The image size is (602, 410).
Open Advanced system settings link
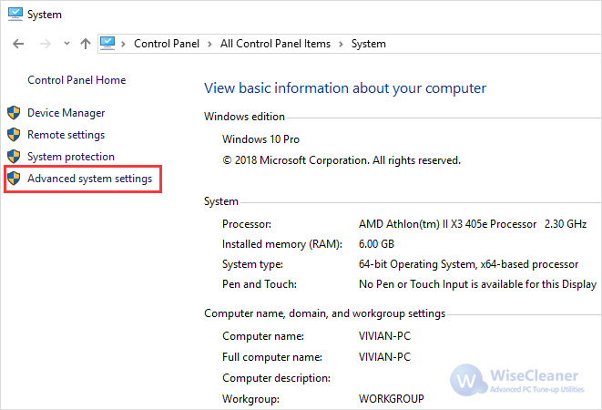click(90, 179)
